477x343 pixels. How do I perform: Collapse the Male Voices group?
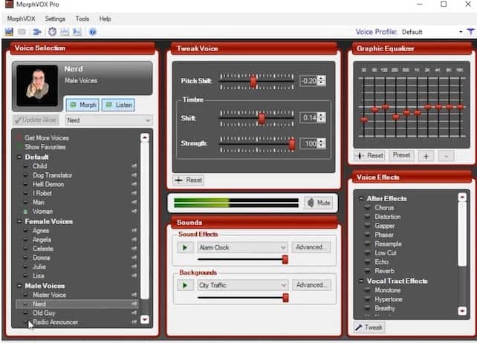(19, 286)
